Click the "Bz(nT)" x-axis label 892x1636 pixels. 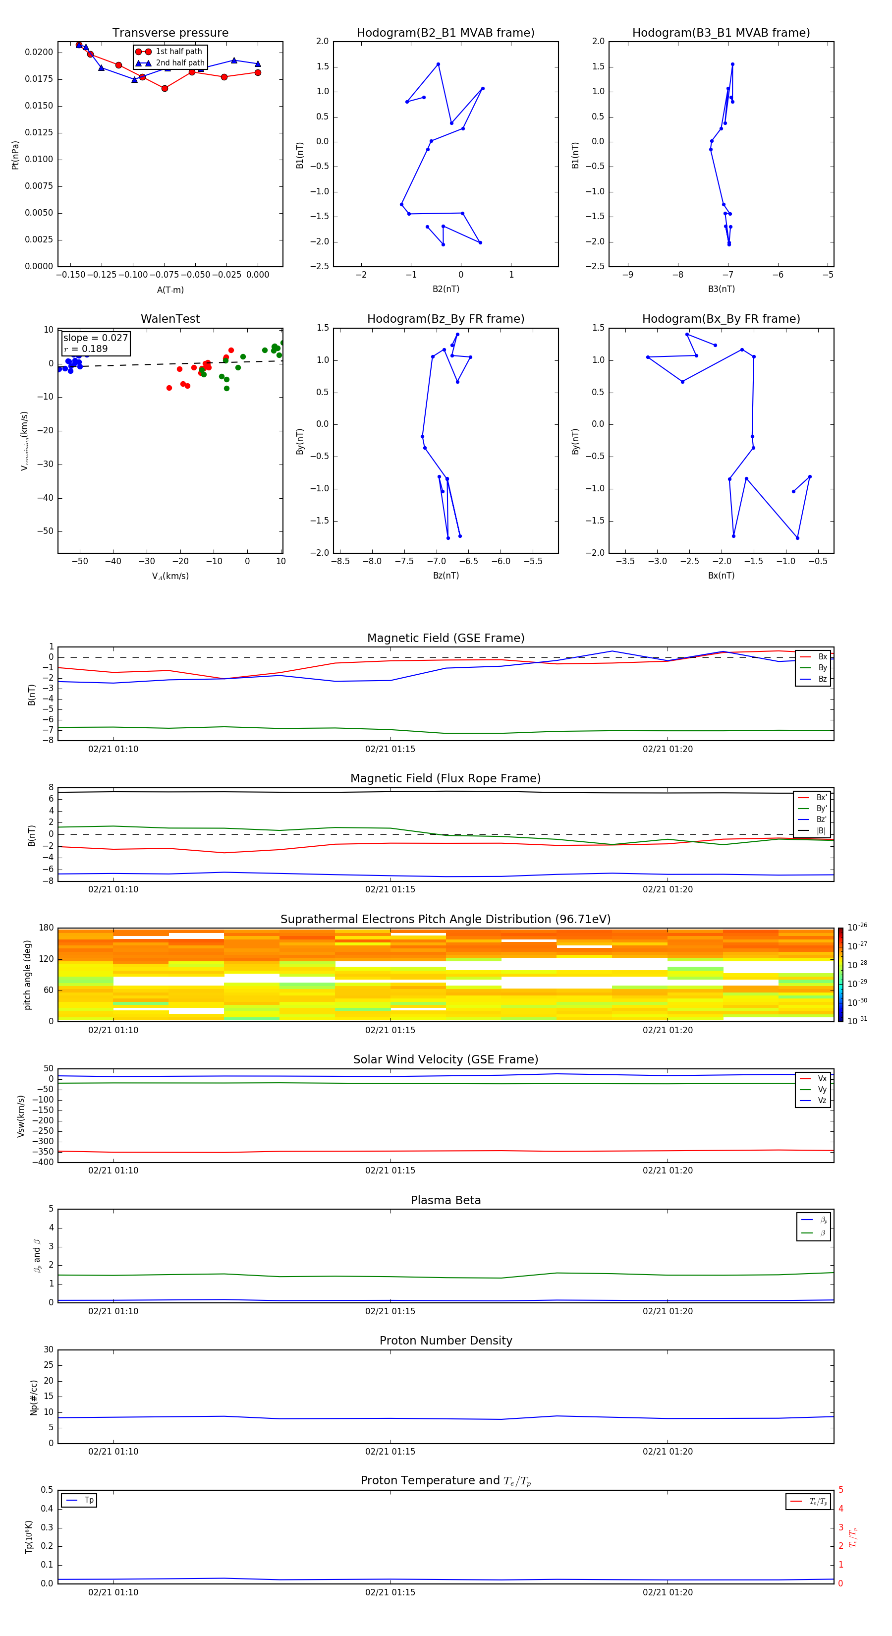pos(446,576)
